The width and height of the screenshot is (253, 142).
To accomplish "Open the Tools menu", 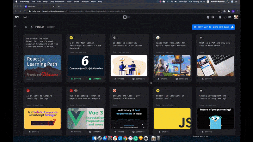I will 69,2.
